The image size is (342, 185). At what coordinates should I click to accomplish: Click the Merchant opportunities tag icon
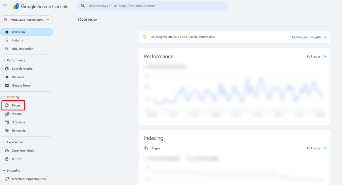tap(7, 179)
